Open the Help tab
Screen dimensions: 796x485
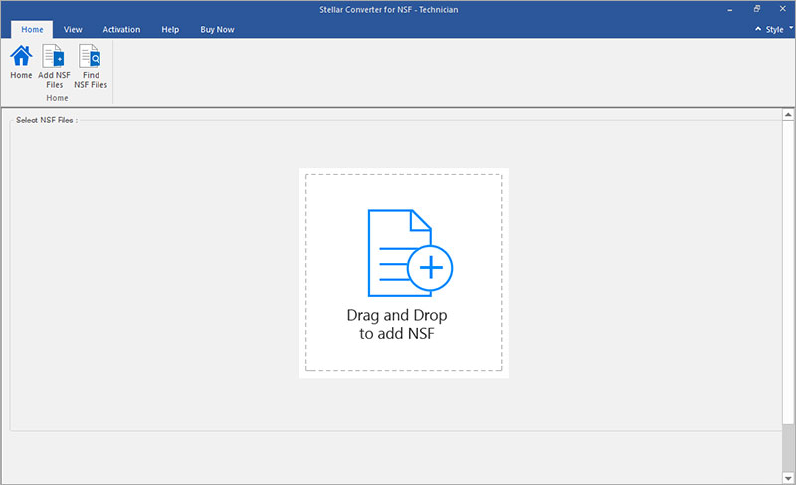(170, 30)
